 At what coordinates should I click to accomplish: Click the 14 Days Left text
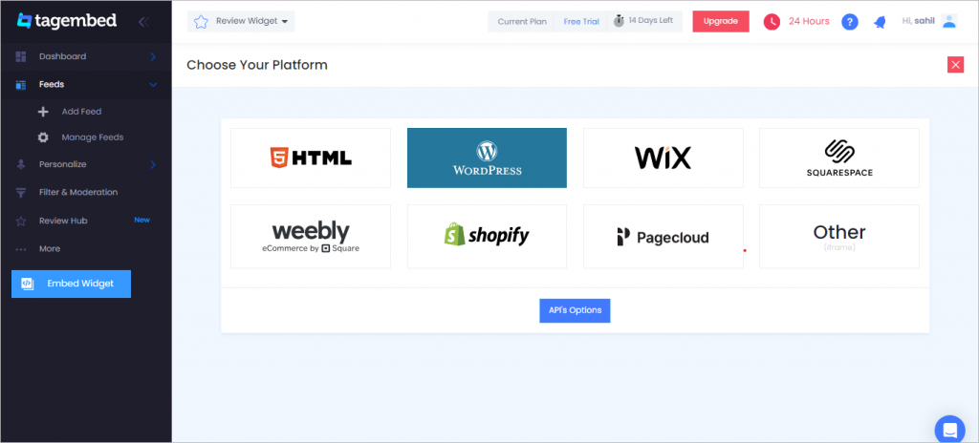click(650, 21)
